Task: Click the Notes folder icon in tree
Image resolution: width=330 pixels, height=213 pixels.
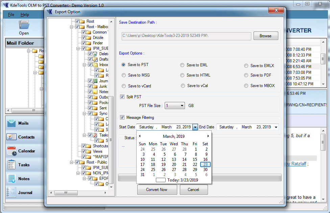Action: (95, 92)
